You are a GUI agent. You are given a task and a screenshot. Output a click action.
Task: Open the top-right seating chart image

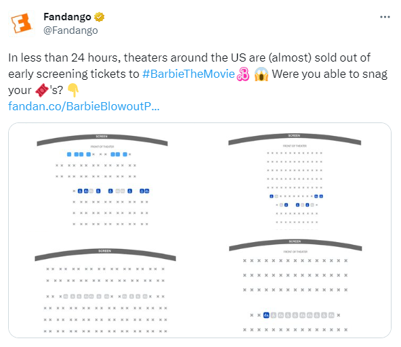(x=295, y=180)
